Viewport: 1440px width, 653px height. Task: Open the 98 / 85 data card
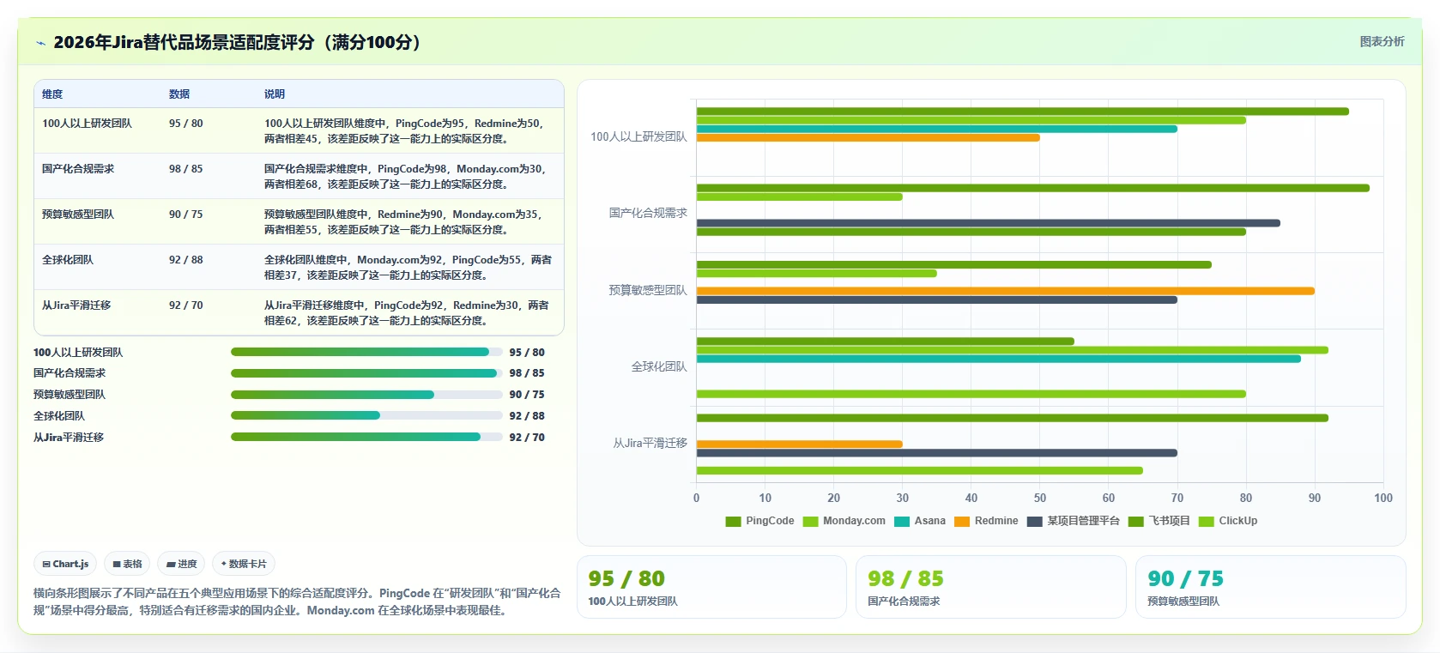tap(990, 587)
